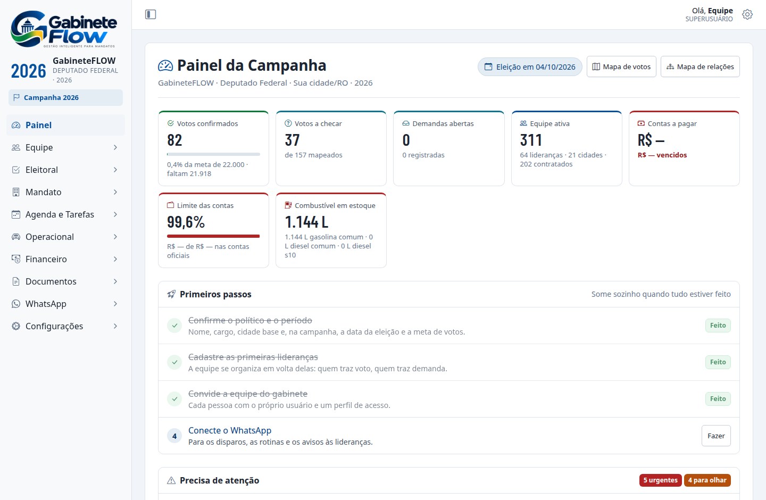Click the Painel dashboard gauge icon in sidebar
The image size is (766, 500).
pos(16,125)
